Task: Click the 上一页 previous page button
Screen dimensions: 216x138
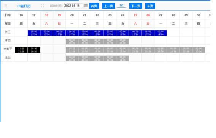Action: 108,6
